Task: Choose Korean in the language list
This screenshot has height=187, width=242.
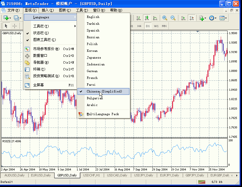Action: pyautogui.click(x=103, y=51)
